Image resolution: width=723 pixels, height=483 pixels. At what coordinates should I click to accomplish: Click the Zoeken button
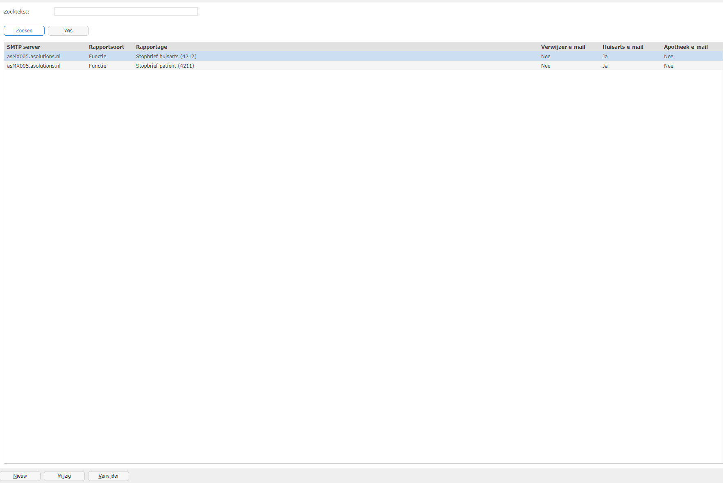point(24,31)
